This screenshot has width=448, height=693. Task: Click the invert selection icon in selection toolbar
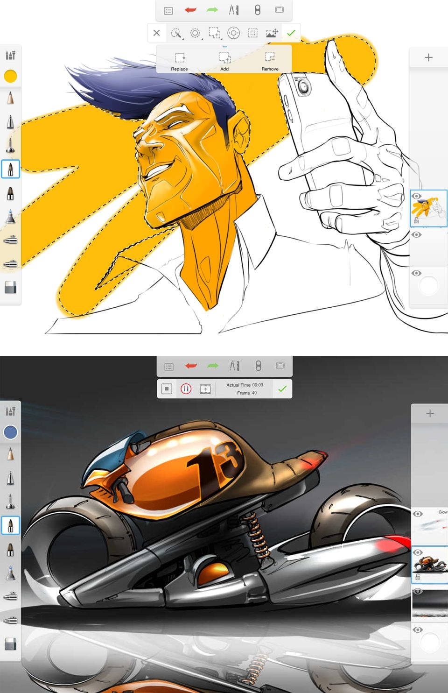point(252,33)
